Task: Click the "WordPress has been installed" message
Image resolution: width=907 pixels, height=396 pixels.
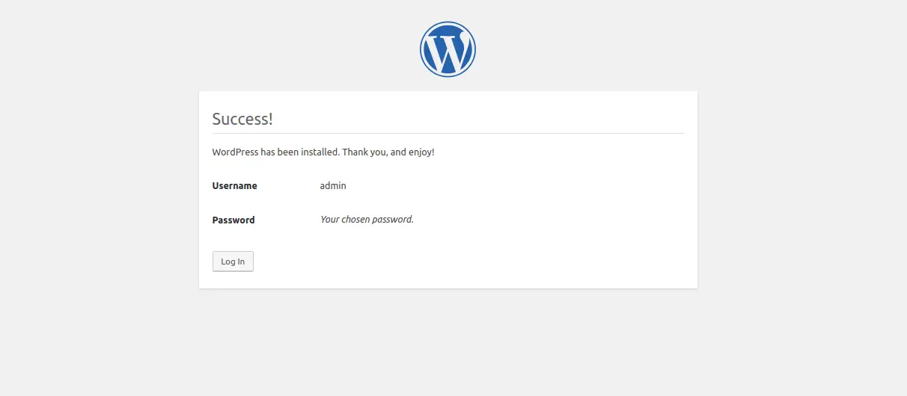Action: click(x=323, y=152)
